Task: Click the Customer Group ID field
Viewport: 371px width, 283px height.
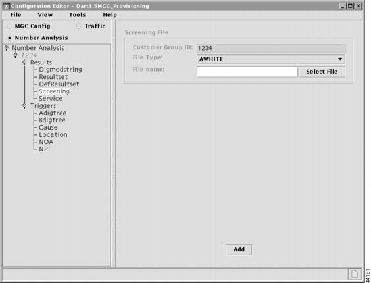Action: (271, 48)
